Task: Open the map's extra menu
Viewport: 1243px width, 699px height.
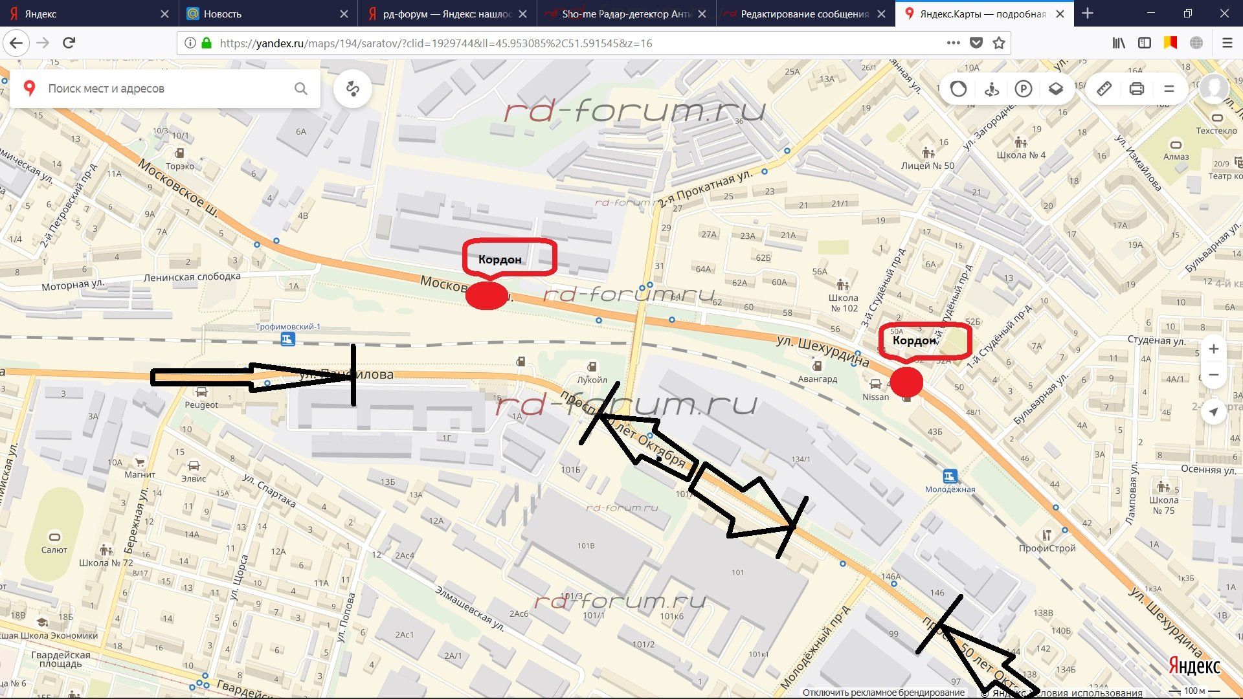Action: pyautogui.click(x=1169, y=89)
